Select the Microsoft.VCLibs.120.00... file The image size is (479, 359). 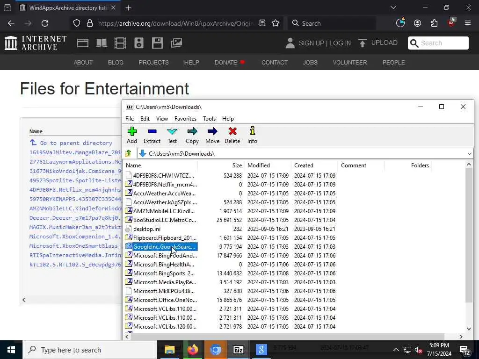tap(165, 326)
